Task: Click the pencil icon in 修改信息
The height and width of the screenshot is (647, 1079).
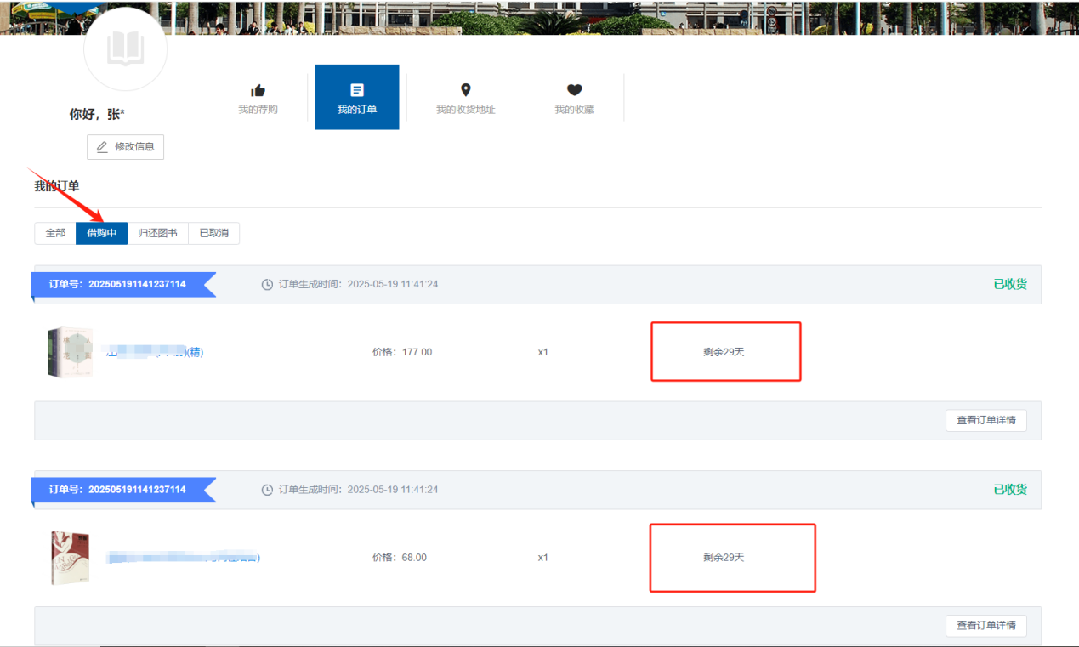Action: pyautogui.click(x=102, y=147)
